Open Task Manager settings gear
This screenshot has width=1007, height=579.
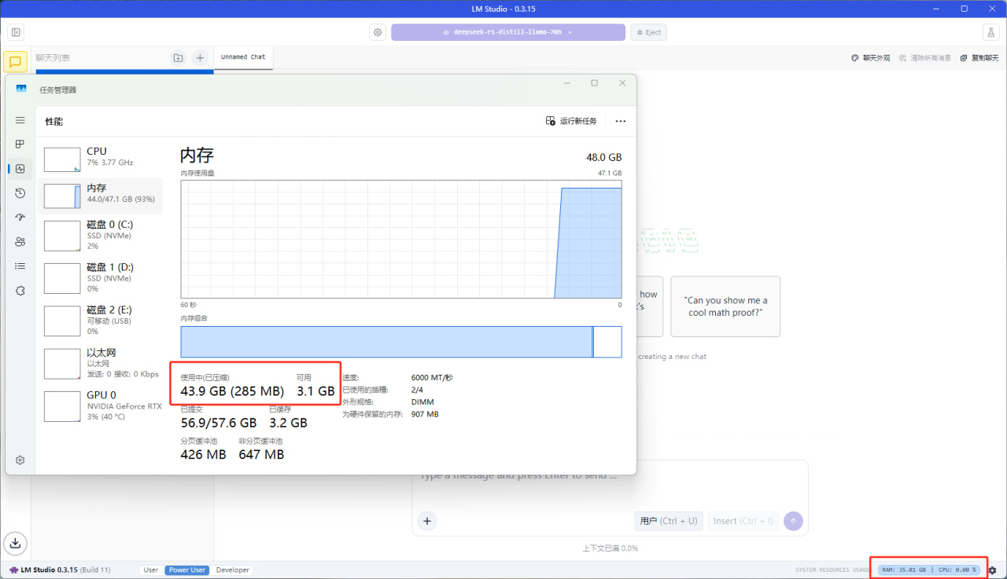(20, 460)
